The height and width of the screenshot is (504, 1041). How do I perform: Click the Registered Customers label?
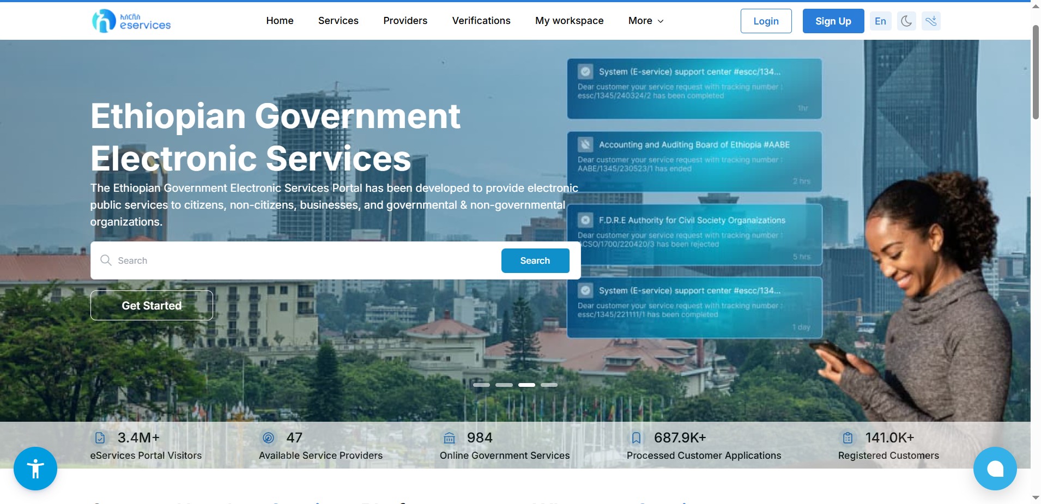point(888,456)
